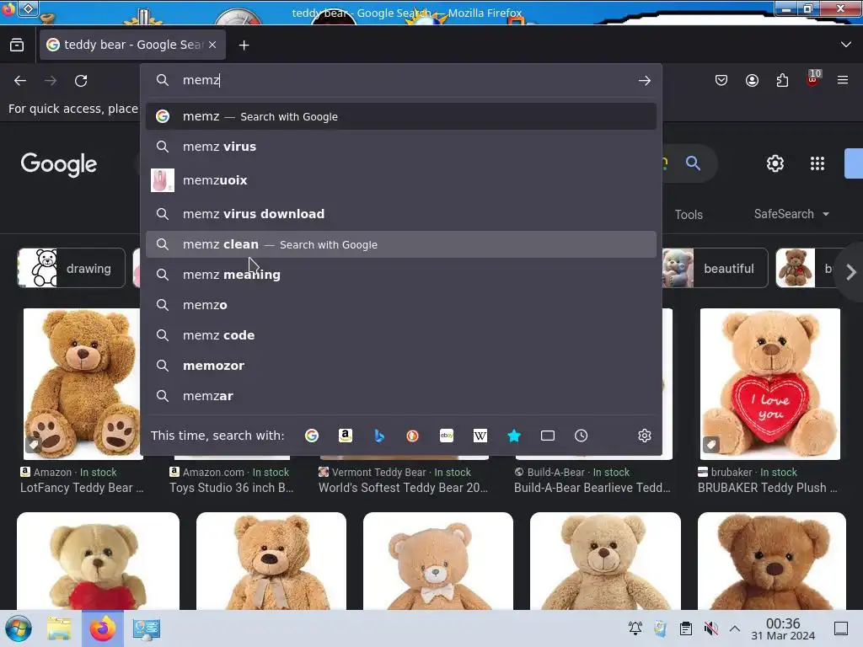The image size is (863, 647).
Task: Search this time with Wikipedia icon
Action: (480, 436)
